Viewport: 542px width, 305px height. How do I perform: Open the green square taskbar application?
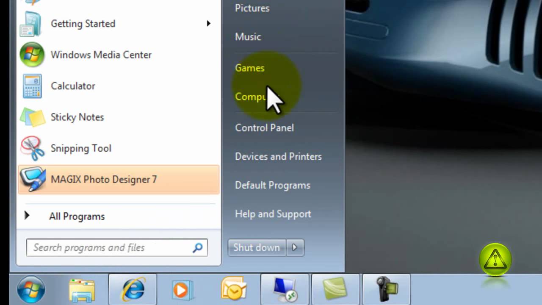(335, 290)
